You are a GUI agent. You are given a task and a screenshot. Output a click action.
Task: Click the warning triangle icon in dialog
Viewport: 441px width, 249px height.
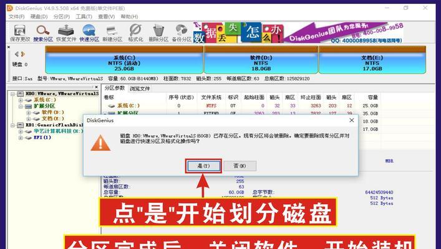tap(100, 143)
